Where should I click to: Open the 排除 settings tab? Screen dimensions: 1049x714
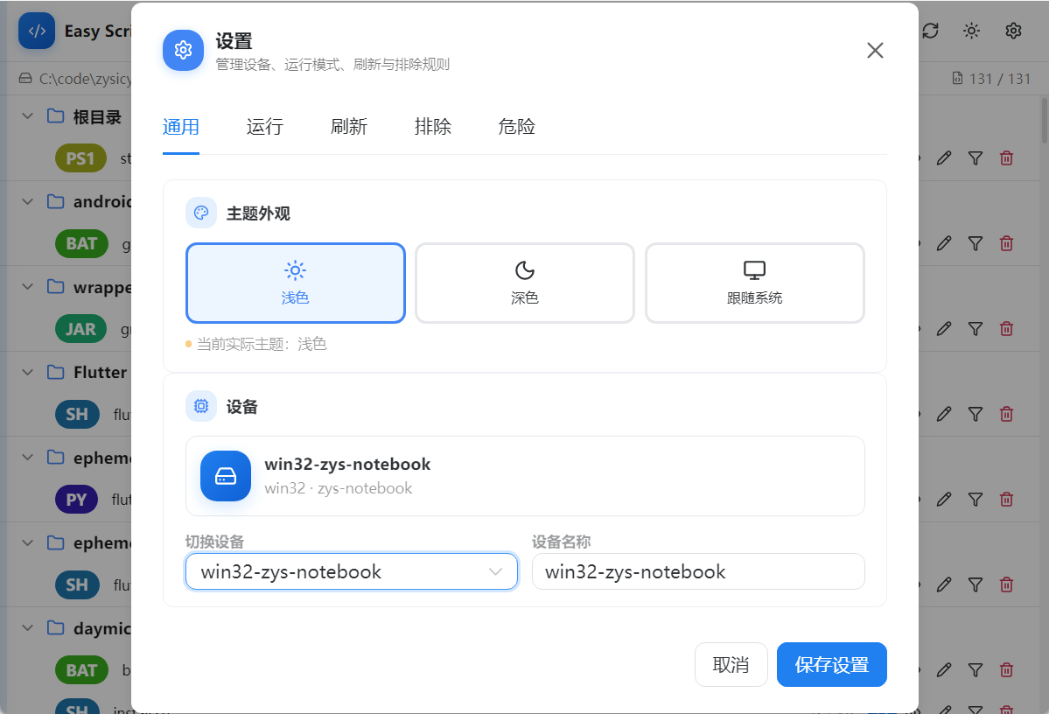click(433, 127)
